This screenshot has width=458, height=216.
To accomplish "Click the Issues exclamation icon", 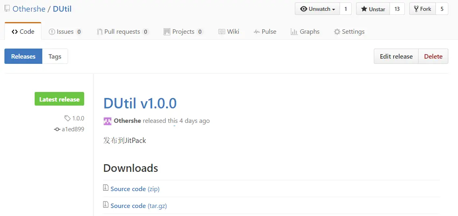I will coord(52,32).
